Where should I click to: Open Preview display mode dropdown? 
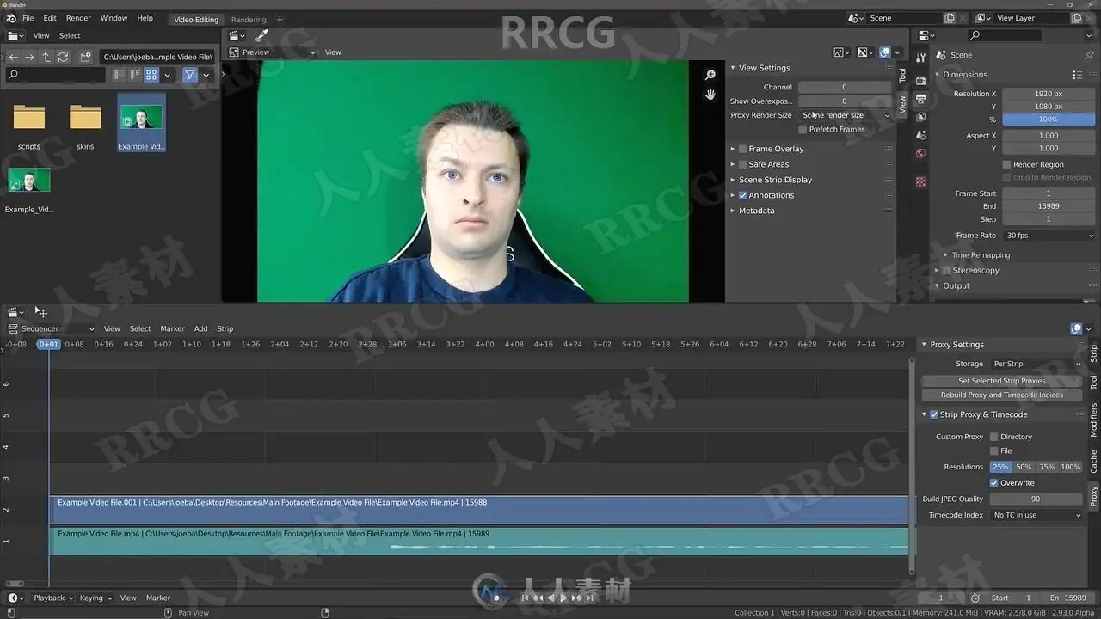273,52
